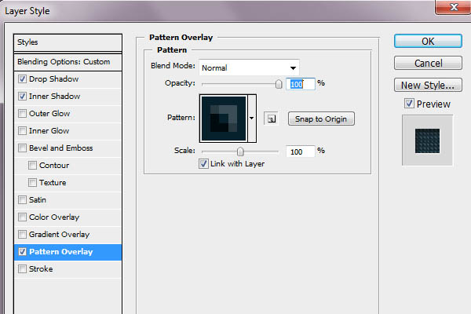Select the Opacity value input field
This screenshot has width=471, height=314.
point(301,84)
